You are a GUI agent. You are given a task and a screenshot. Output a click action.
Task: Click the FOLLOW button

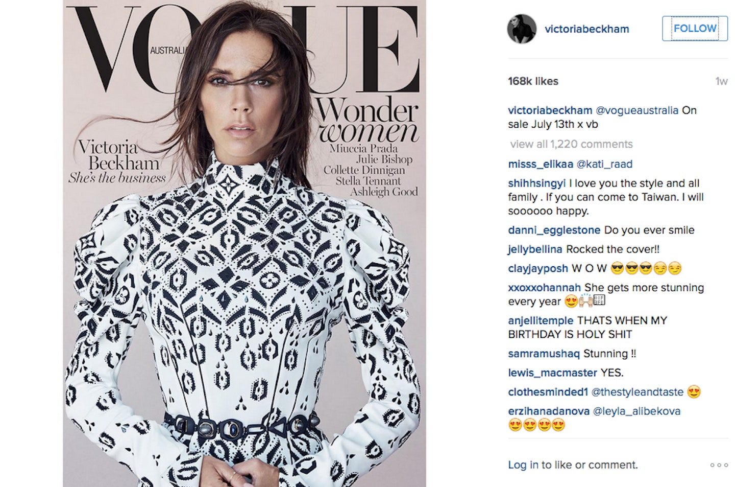695,29
